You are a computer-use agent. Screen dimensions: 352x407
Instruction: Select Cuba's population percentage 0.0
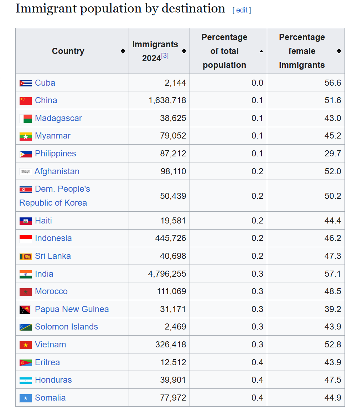257,83
